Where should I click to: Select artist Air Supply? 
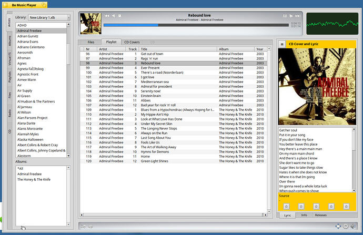pyautogui.click(x=41, y=90)
